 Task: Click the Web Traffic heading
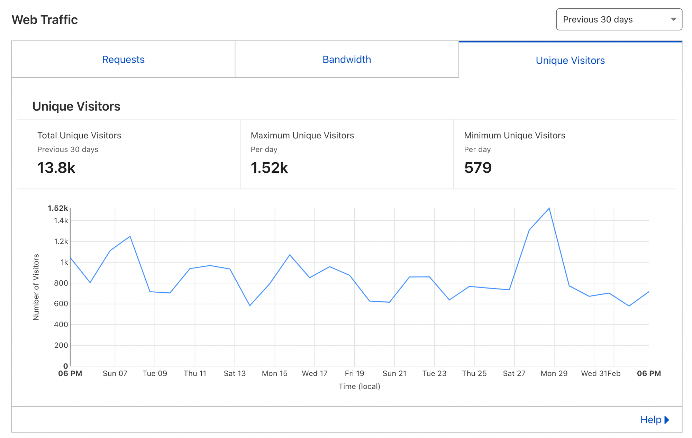(45, 20)
